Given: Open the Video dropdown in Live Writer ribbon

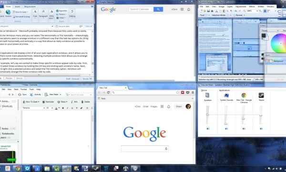Looking at the screenshot, I should 61,18.
